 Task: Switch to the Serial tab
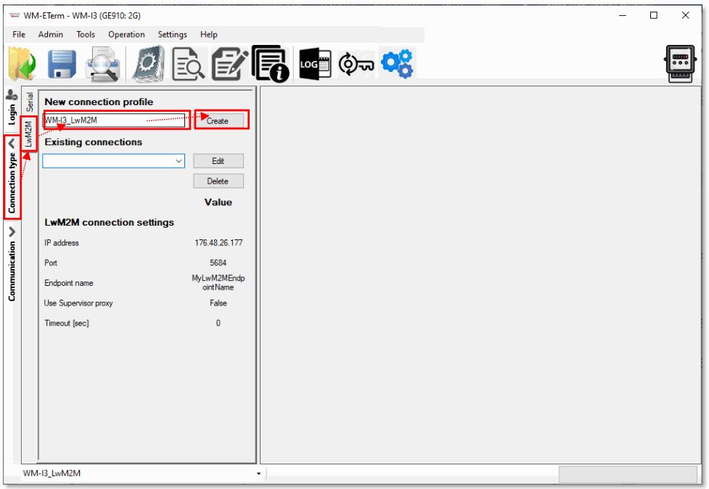(x=30, y=102)
